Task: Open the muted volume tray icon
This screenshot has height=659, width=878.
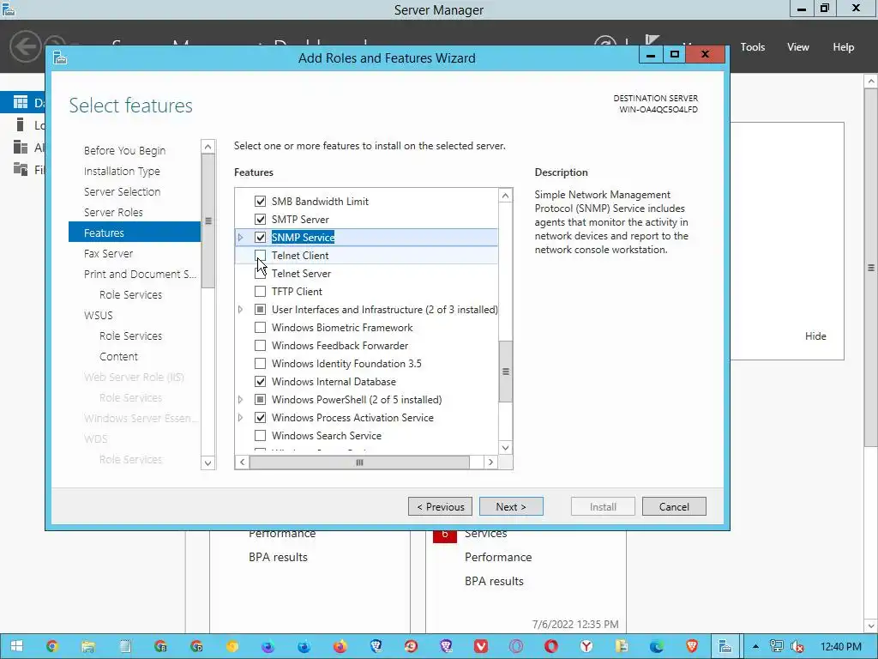Action: click(x=797, y=646)
